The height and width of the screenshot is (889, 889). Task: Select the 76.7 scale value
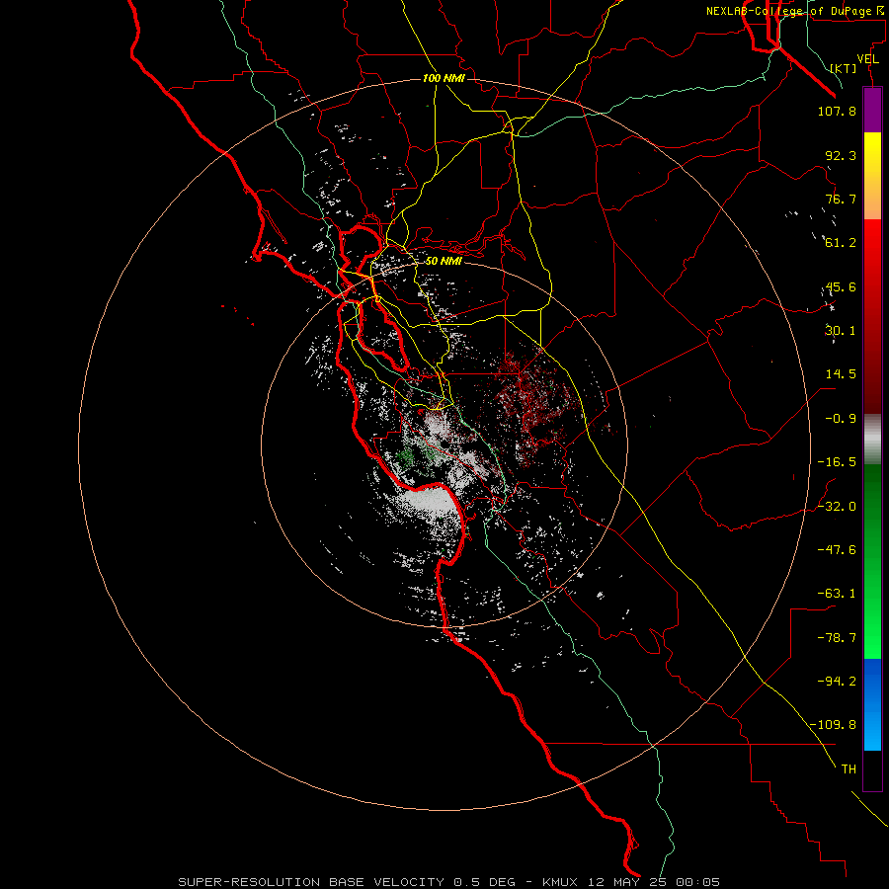841,199
